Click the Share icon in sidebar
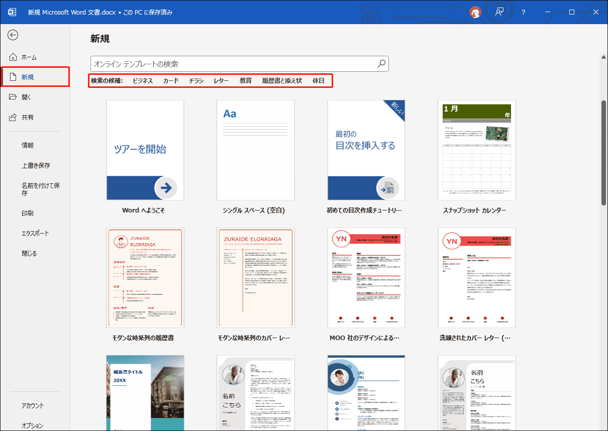This screenshot has height=431, width=608. point(13,117)
